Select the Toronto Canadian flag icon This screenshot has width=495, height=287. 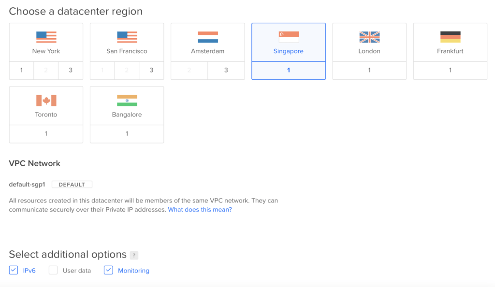(46, 100)
